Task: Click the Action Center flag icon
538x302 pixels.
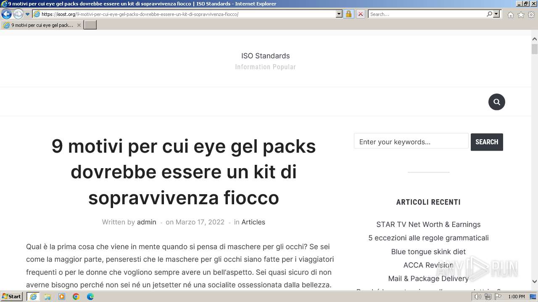Action: pos(498,297)
